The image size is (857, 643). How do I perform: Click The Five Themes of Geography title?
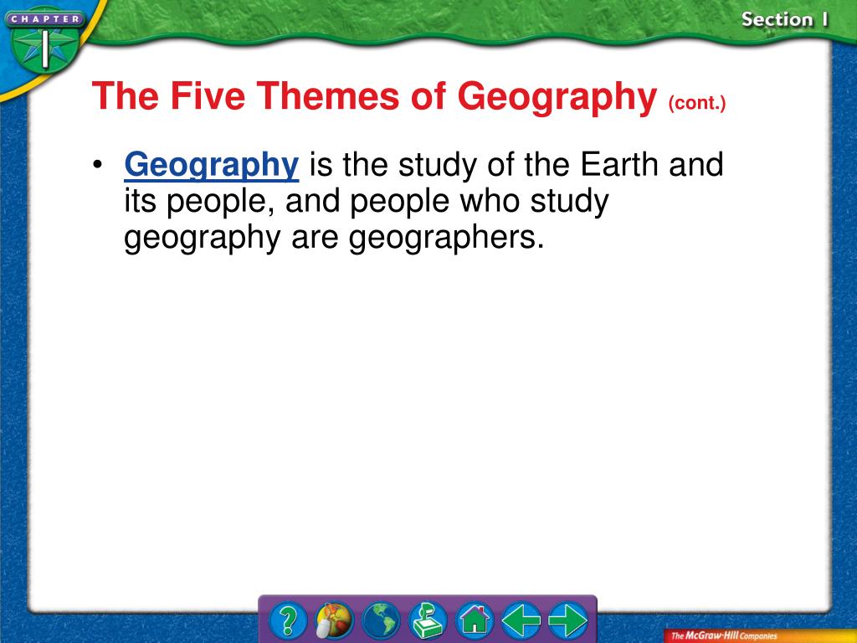374,96
